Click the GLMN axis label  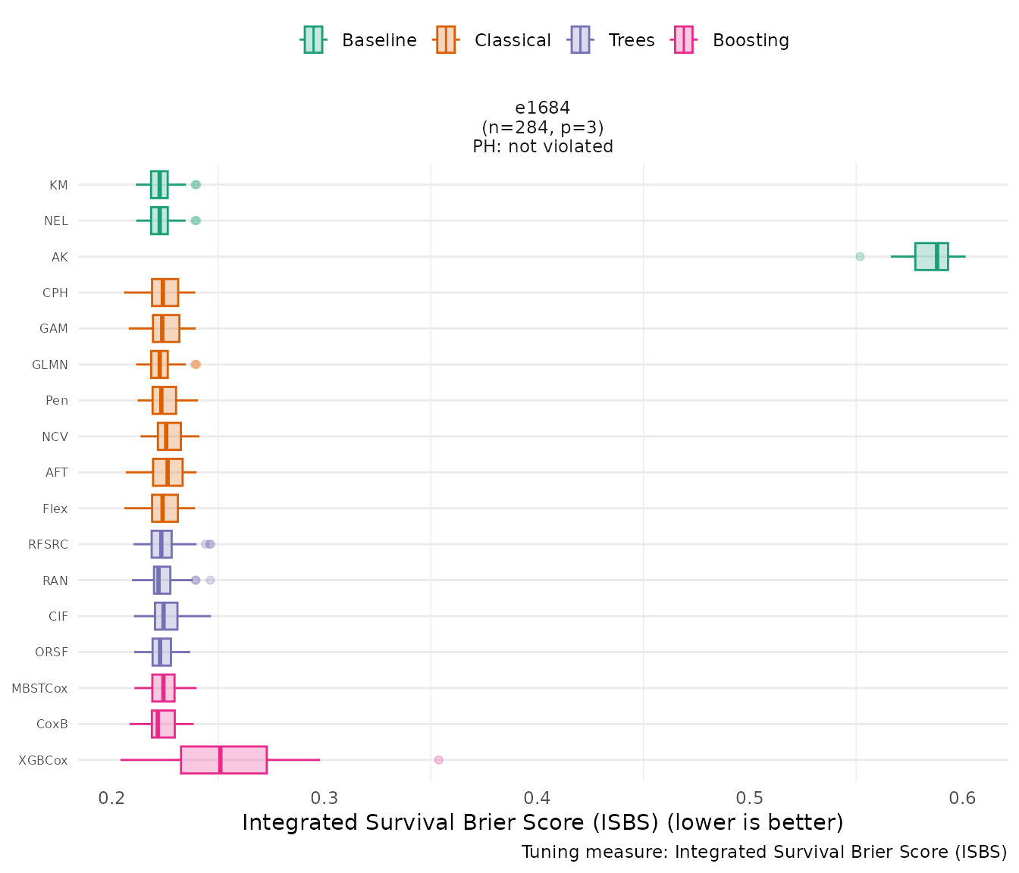[x=50, y=365]
